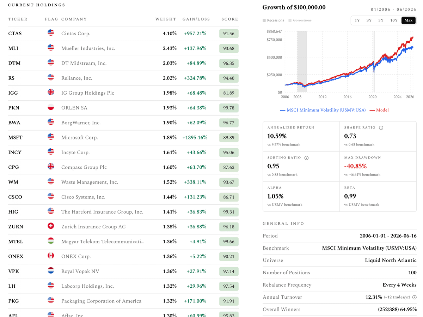
Task: Sort holdings by Gain/Loss column header
Action: (x=196, y=19)
